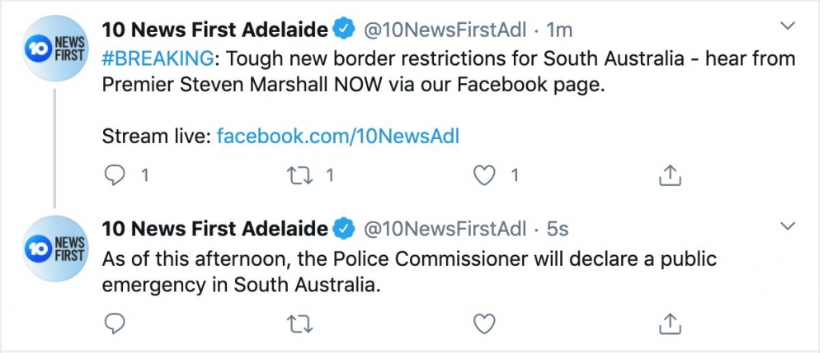Reply to the public emergency tweet

click(x=117, y=324)
